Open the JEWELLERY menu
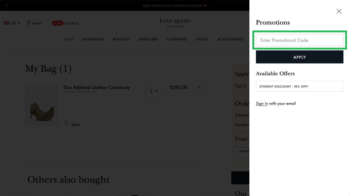This screenshot has height=196, width=350. 148,39
